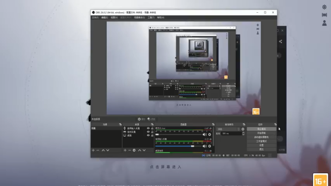Mute the 麦克风/Aux audio channel
The width and height of the screenshot is (331, 186).
[204, 134]
